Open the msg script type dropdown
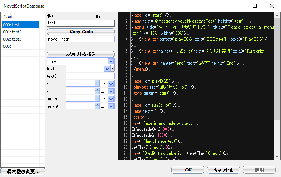The width and height of the screenshot is (281, 177). tap(111, 61)
